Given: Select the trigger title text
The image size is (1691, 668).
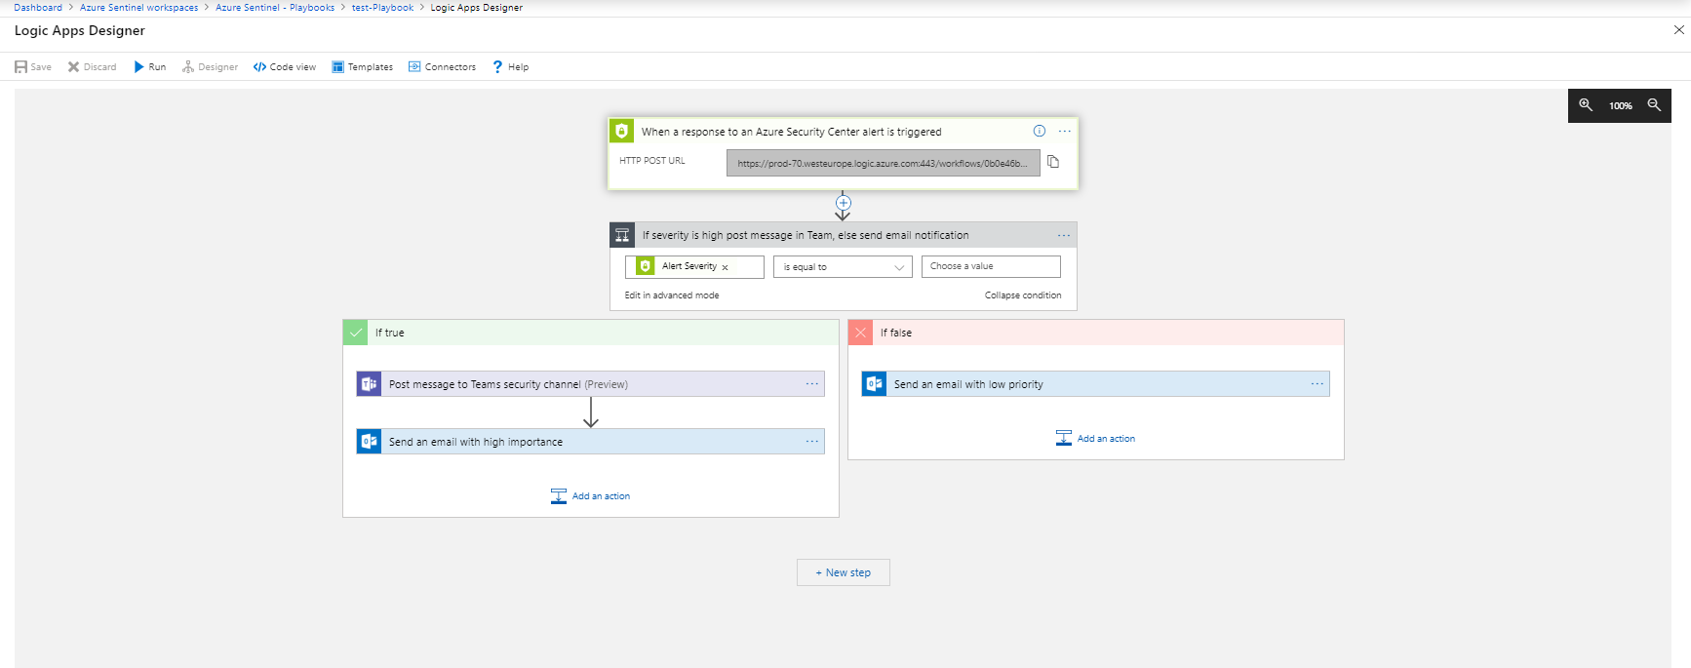Looking at the screenshot, I should pos(791,132).
